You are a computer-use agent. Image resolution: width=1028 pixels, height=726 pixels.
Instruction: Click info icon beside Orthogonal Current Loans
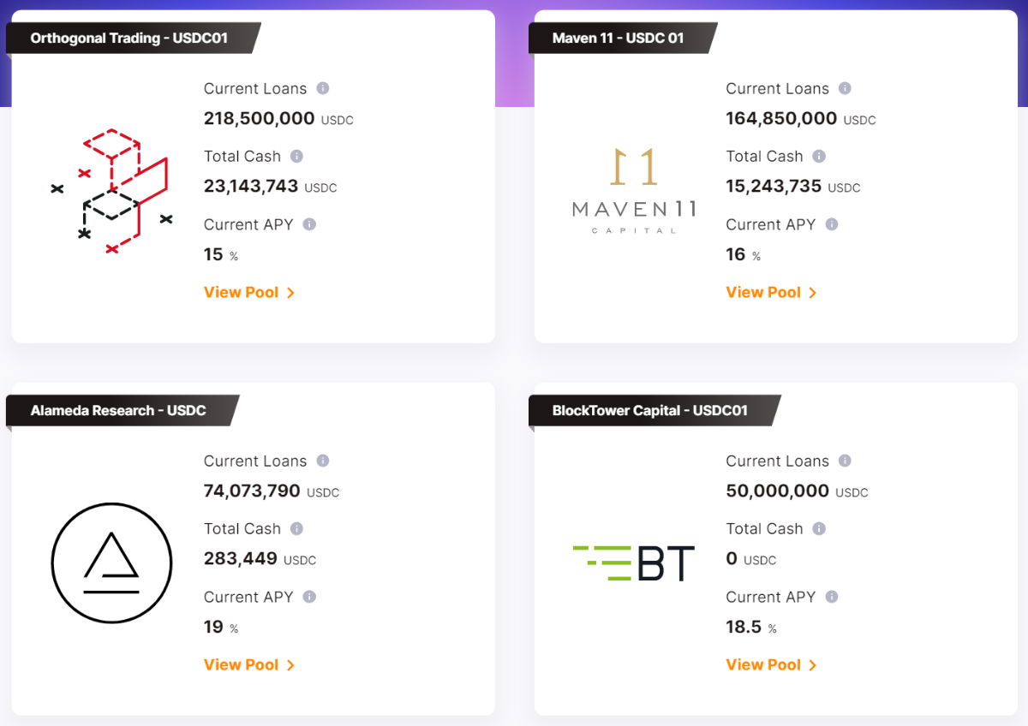click(323, 88)
